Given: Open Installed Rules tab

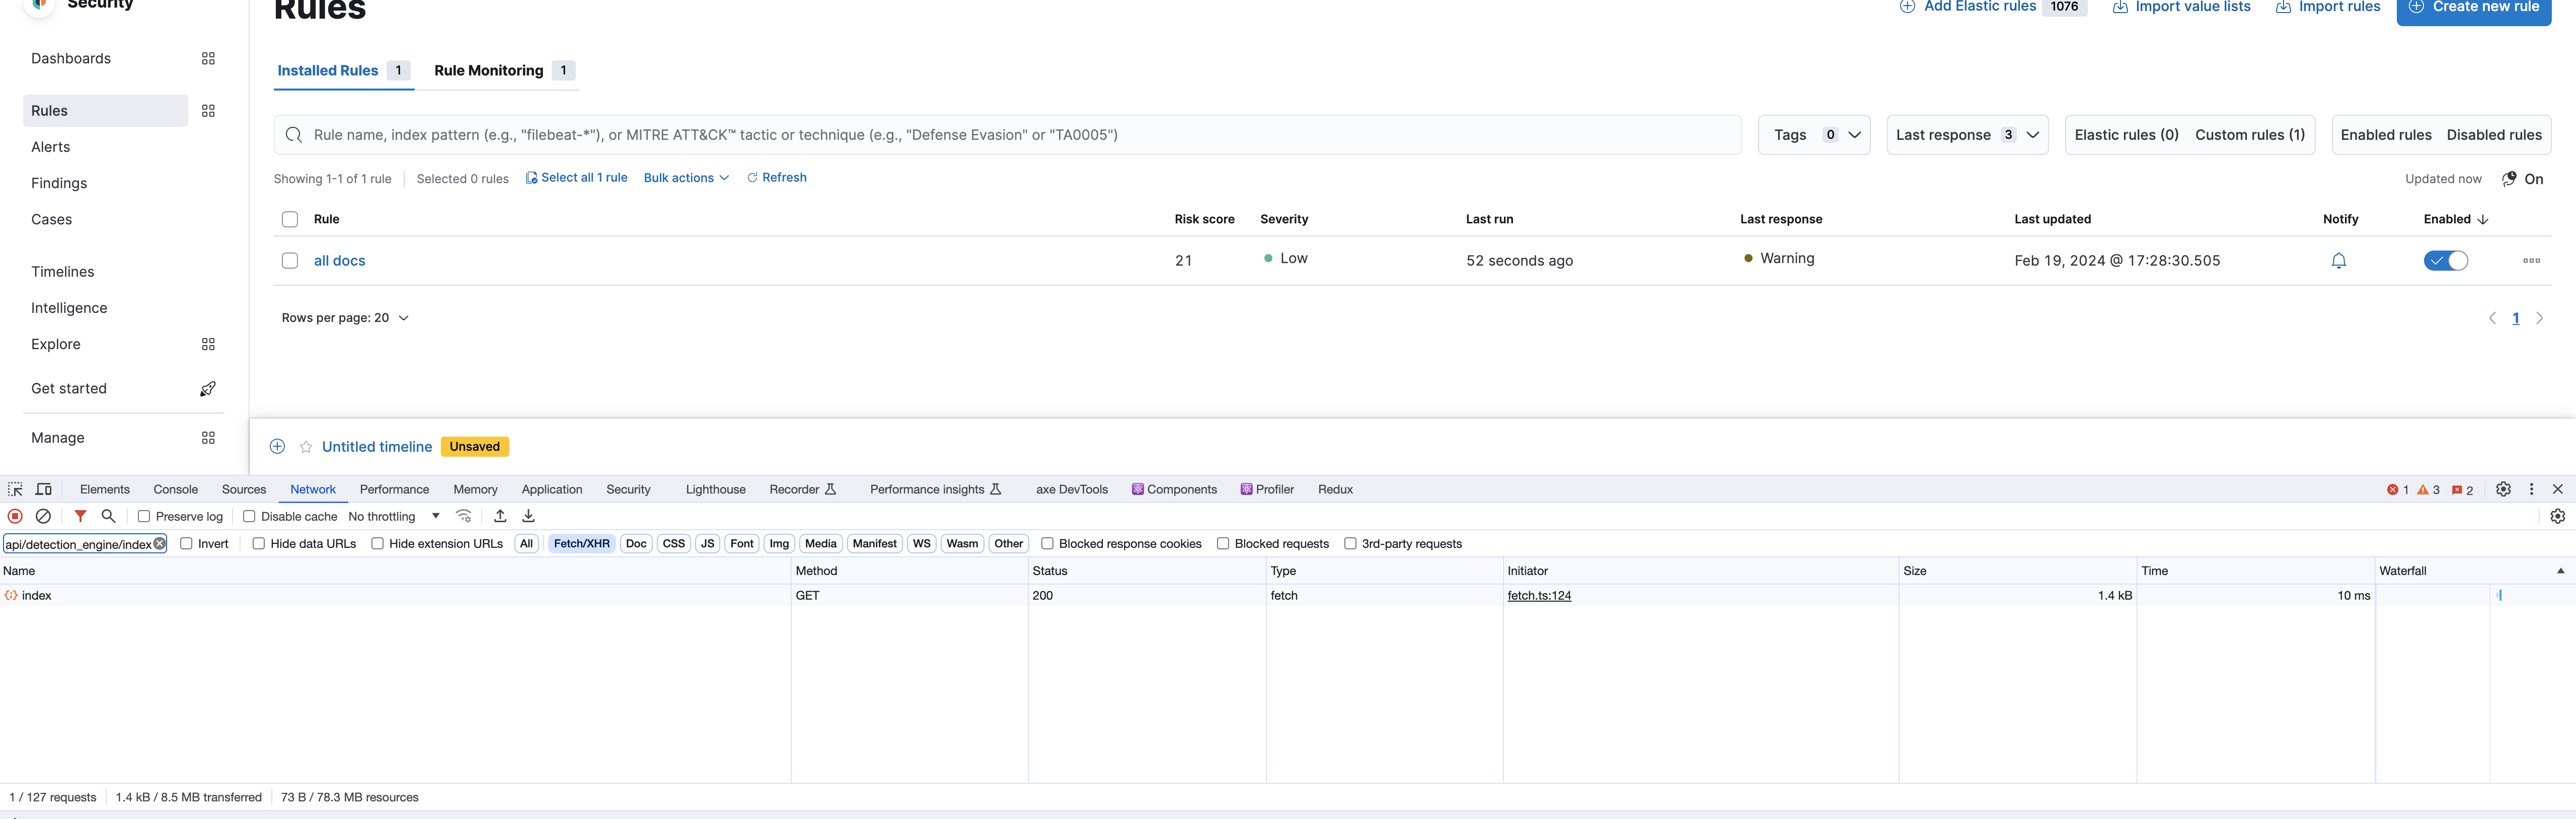Looking at the screenshot, I should (343, 71).
